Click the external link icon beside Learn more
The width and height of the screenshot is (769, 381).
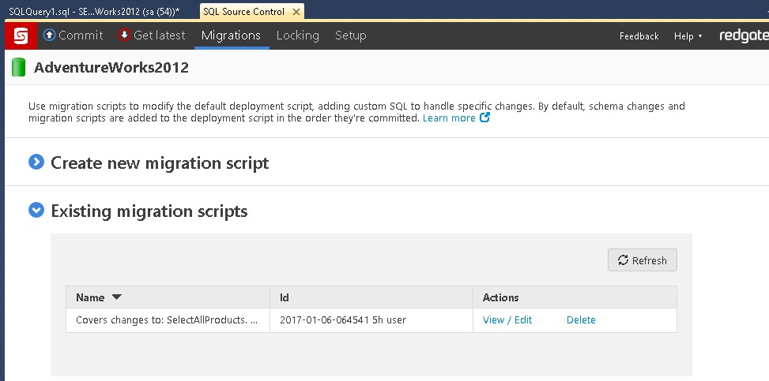(x=485, y=118)
